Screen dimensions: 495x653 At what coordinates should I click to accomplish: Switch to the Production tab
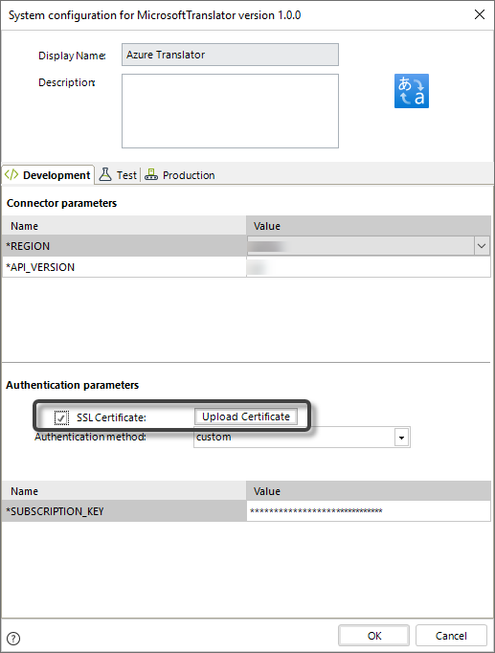[180, 175]
